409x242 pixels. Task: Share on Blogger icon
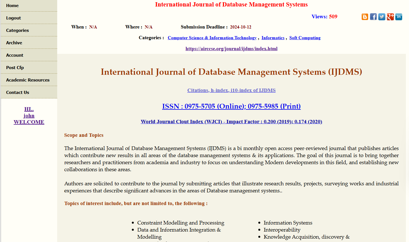[x=365, y=17]
